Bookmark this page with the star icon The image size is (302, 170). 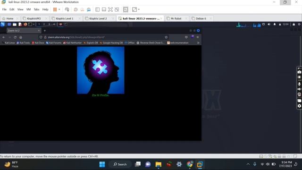pos(166,37)
